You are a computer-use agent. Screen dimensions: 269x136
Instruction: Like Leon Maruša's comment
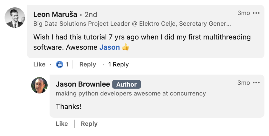click(39, 64)
